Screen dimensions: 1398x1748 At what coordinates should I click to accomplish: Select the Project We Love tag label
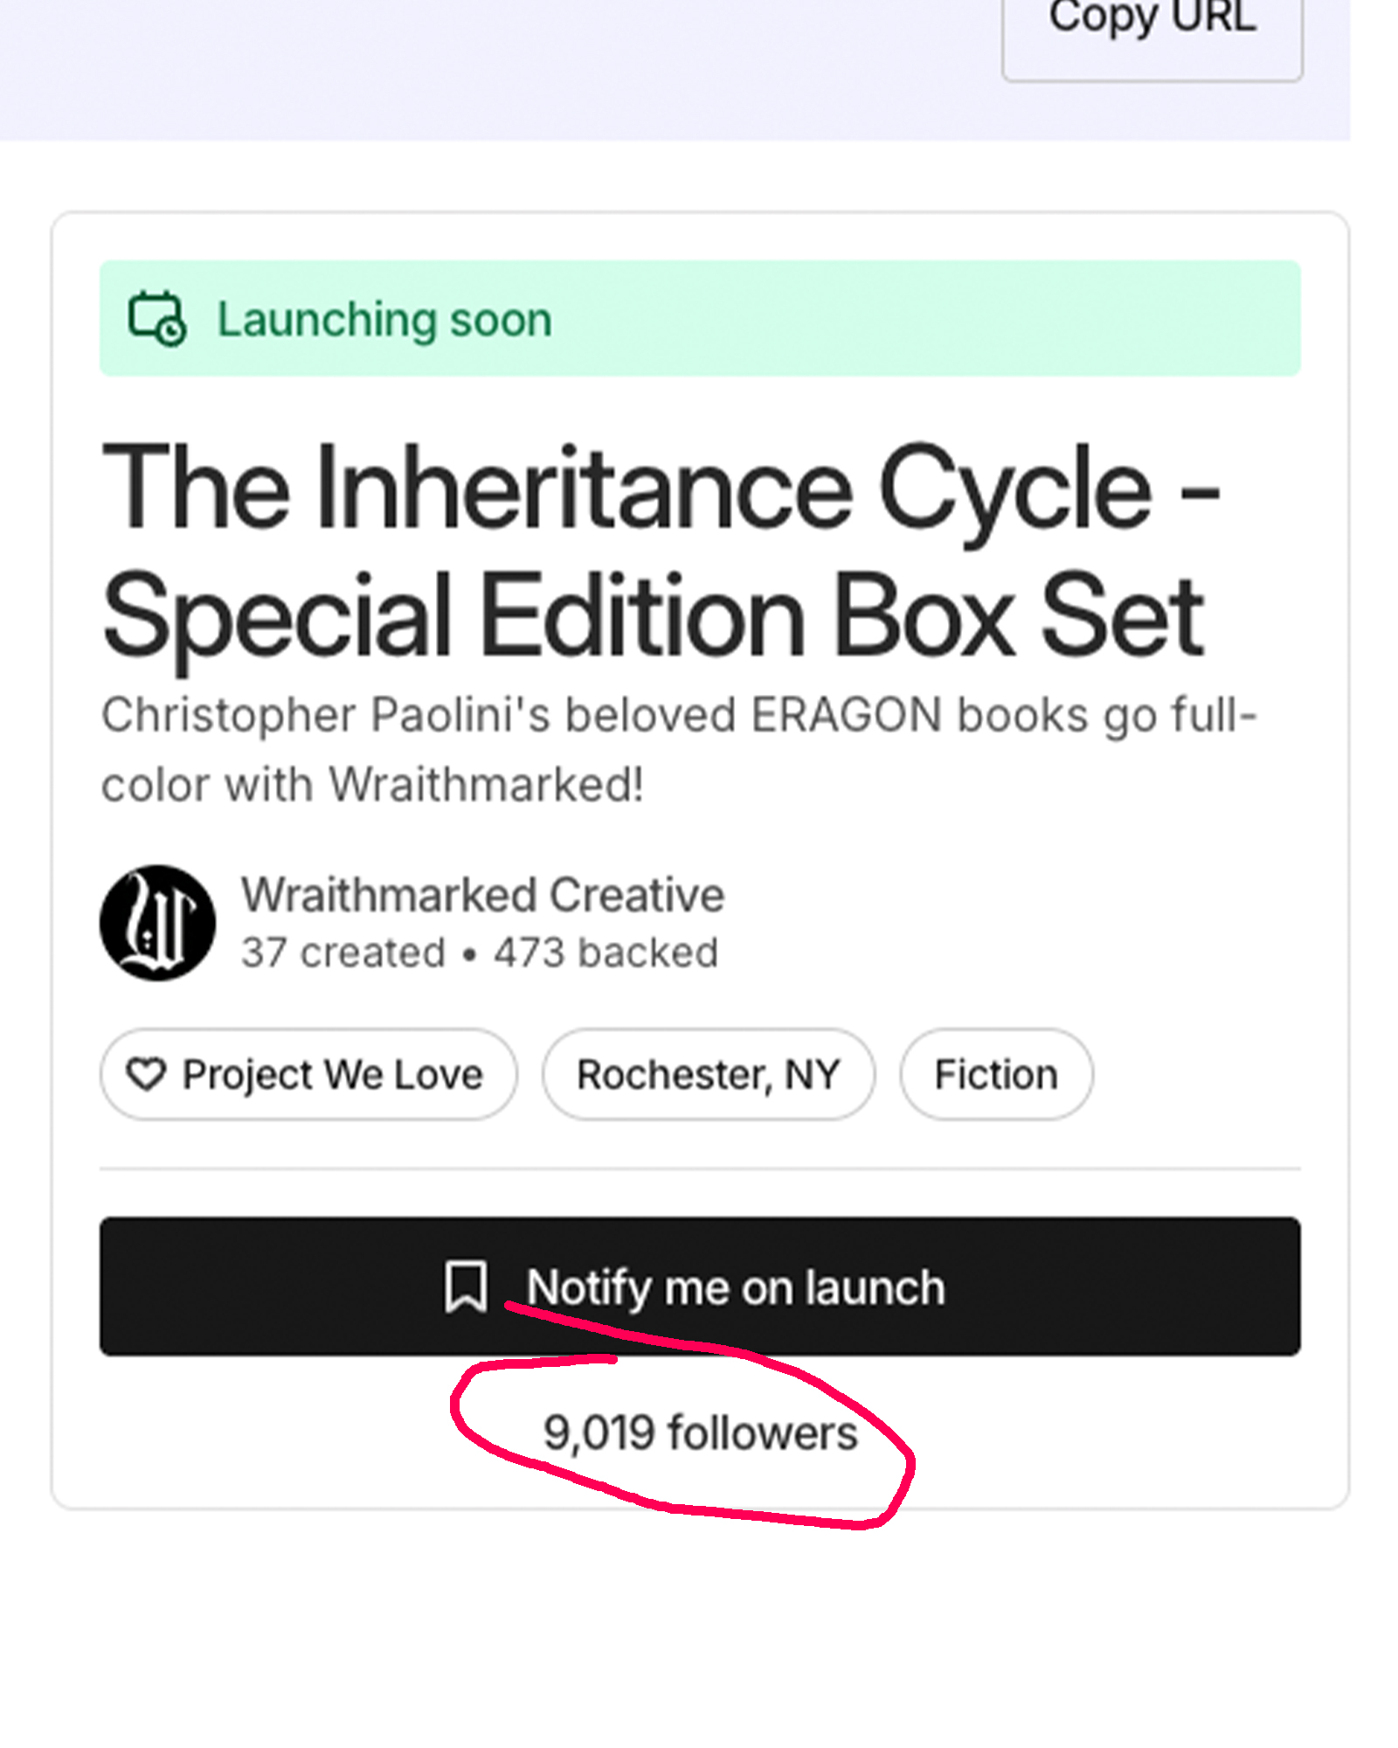tap(332, 1074)
